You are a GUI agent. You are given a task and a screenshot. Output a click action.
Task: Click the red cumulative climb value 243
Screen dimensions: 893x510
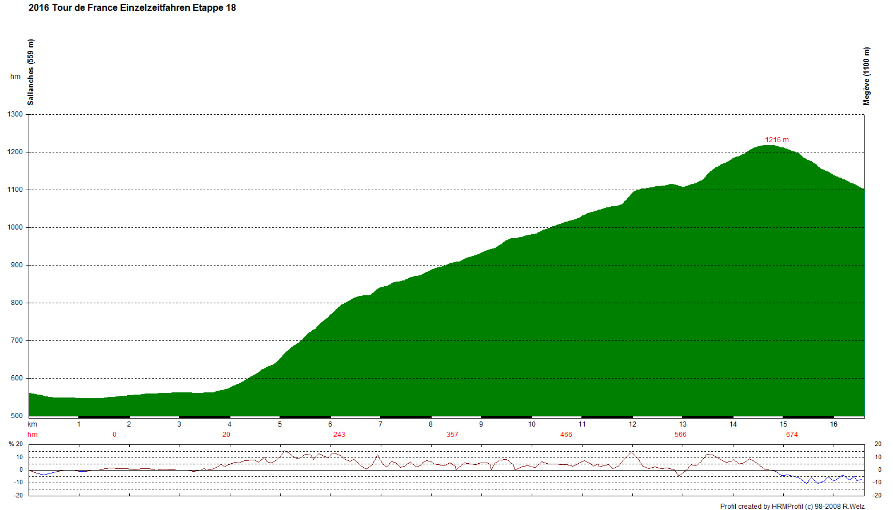tap(339, 435)
